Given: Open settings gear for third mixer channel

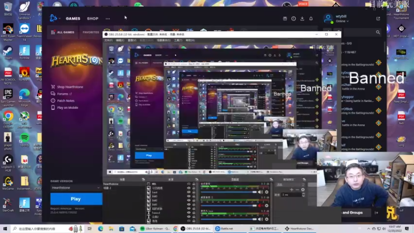Looking at the screenshot, I should click(267, 219).
